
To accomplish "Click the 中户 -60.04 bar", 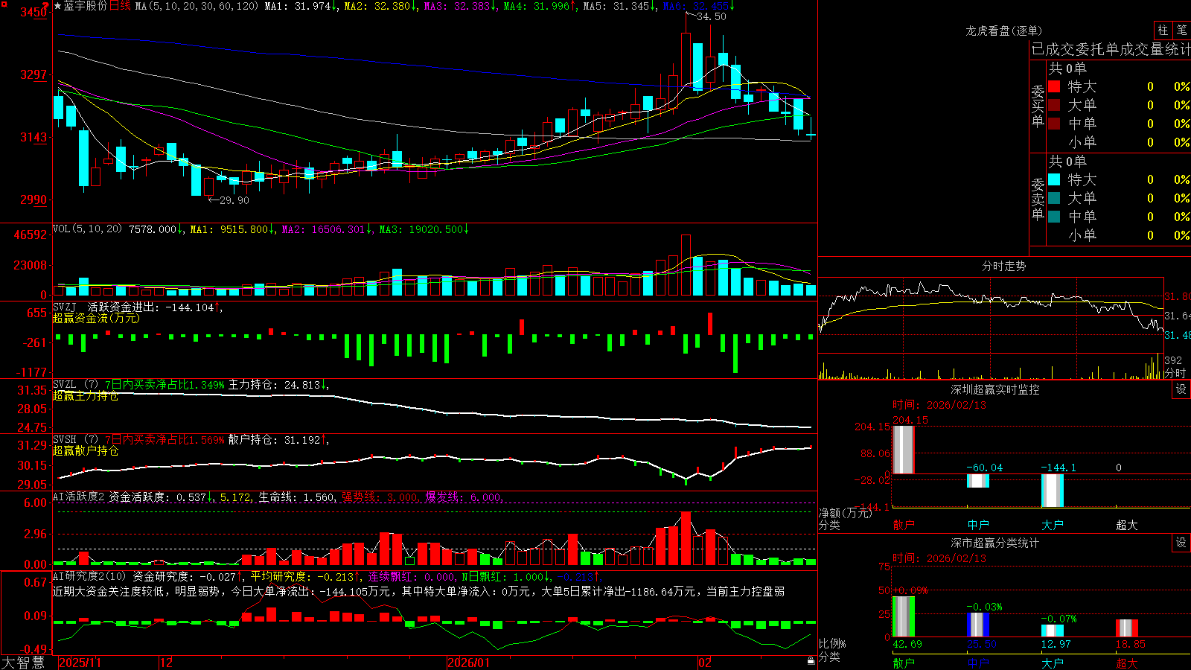I will [x=977, y=481].
